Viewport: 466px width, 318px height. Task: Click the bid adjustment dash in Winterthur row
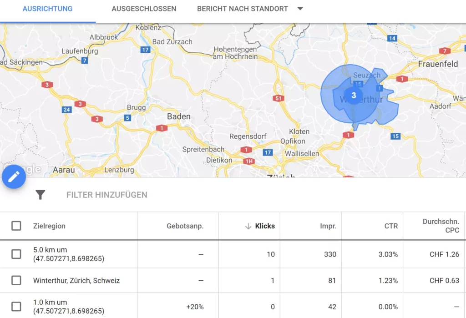(201, 281)
